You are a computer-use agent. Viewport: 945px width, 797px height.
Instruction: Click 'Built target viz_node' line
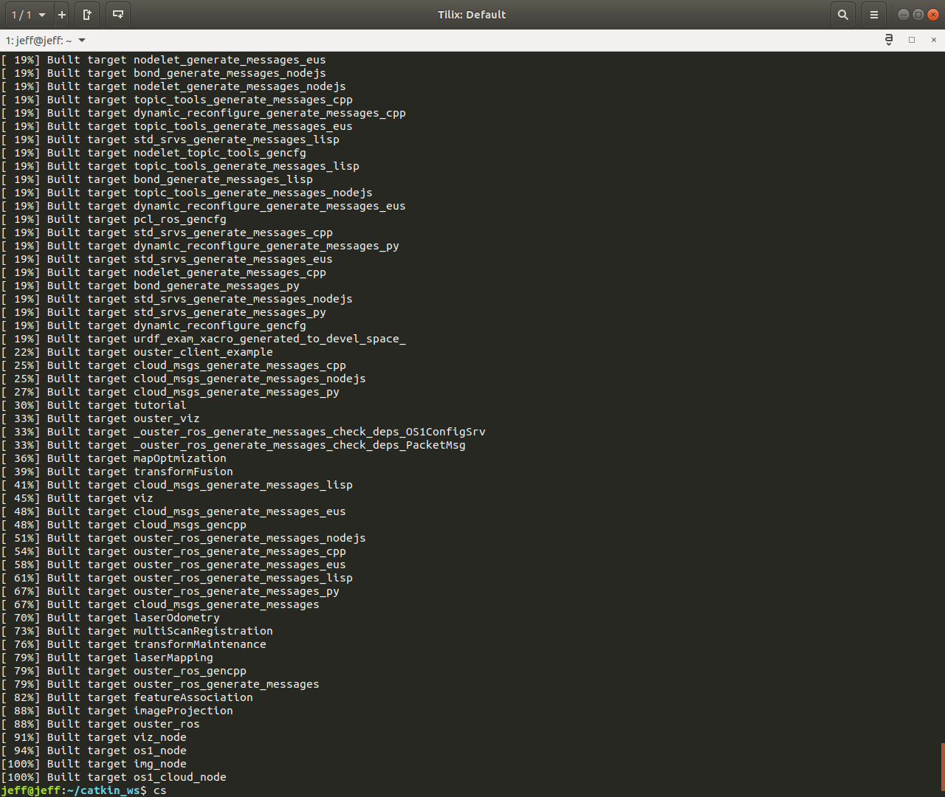pyautogui.click(x=94, y=737)
